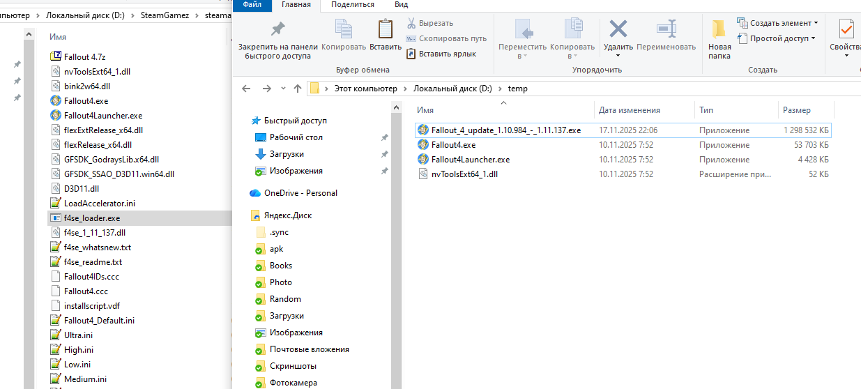Click the Вставить clipboard button
Viewport: 861px width, 389px height.
tap(386, 35)
